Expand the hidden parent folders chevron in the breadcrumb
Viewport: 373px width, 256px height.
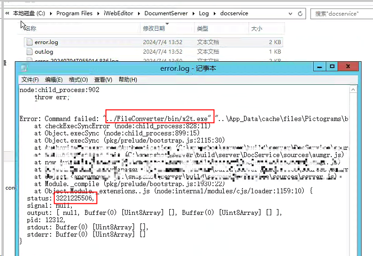coord(7,13)
